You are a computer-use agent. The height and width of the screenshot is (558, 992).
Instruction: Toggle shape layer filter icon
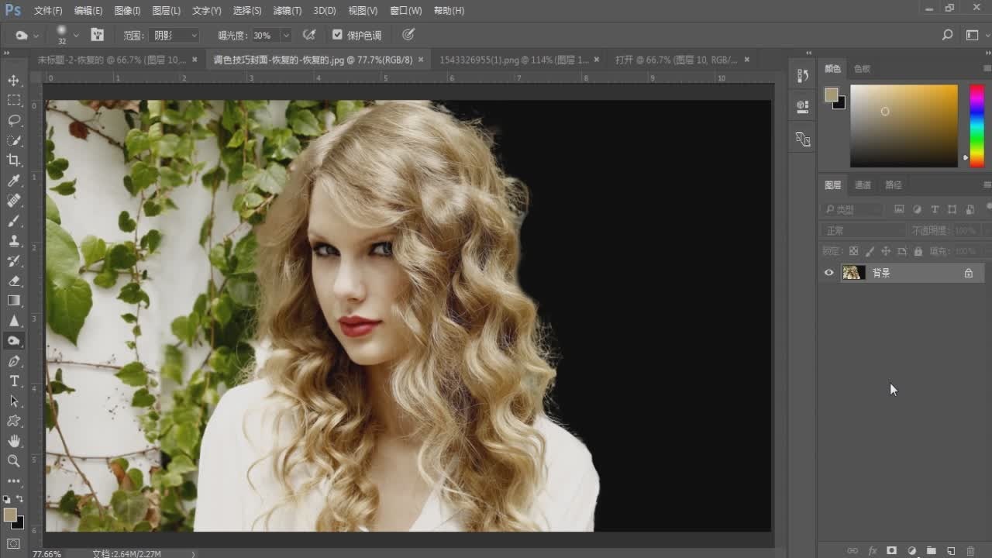(x=952, y=209)
